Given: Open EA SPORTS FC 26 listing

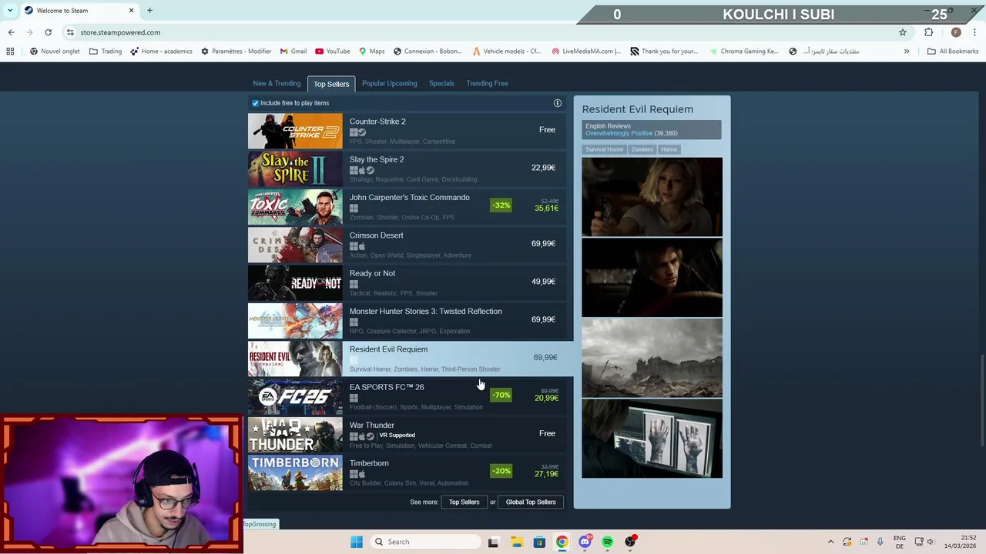Looking at the screenshot, I should click(407, 396).
